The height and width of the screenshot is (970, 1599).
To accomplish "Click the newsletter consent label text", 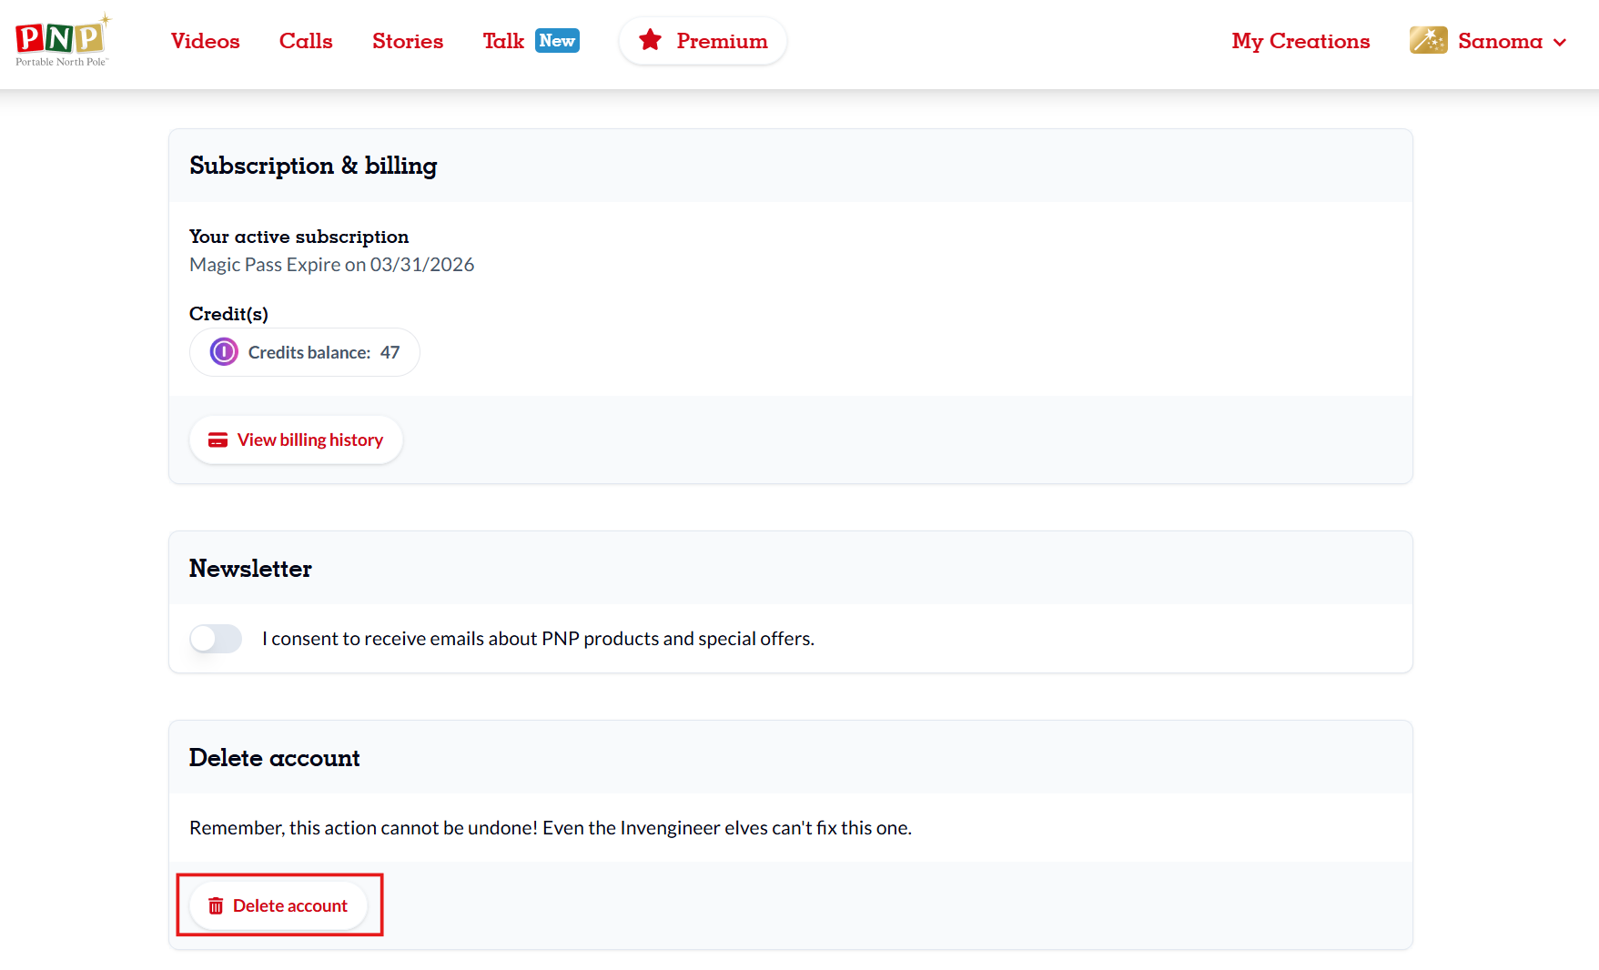I will pos(538,639).
